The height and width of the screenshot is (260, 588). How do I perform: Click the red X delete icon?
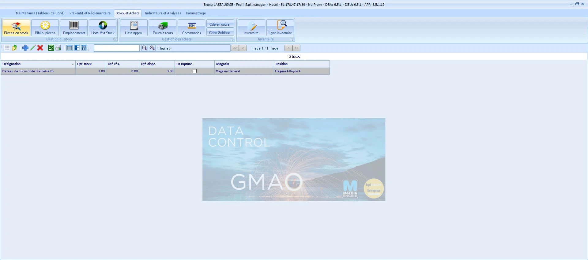coord(40,48)
